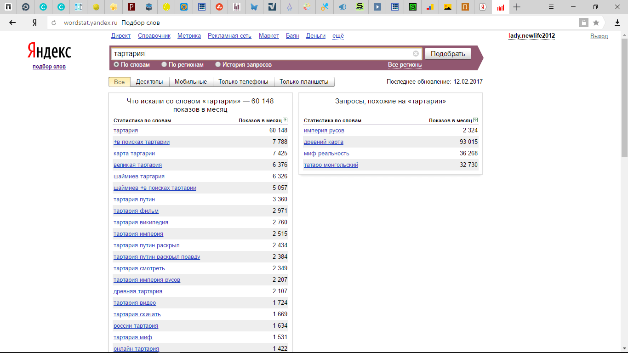Screen dimensions: 628x353
Task: Open the Директ link
Action: coord(121,36)
